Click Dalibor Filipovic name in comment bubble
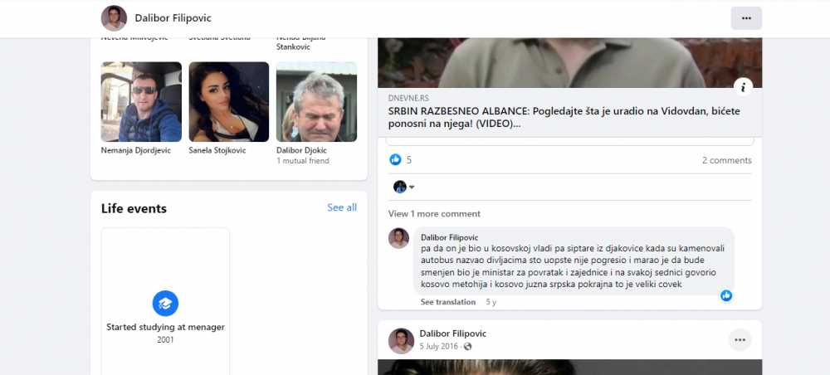Viewport: 830px width, 375px height. tap(449, 237)
